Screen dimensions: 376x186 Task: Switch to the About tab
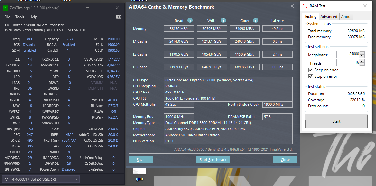[346, 16]
